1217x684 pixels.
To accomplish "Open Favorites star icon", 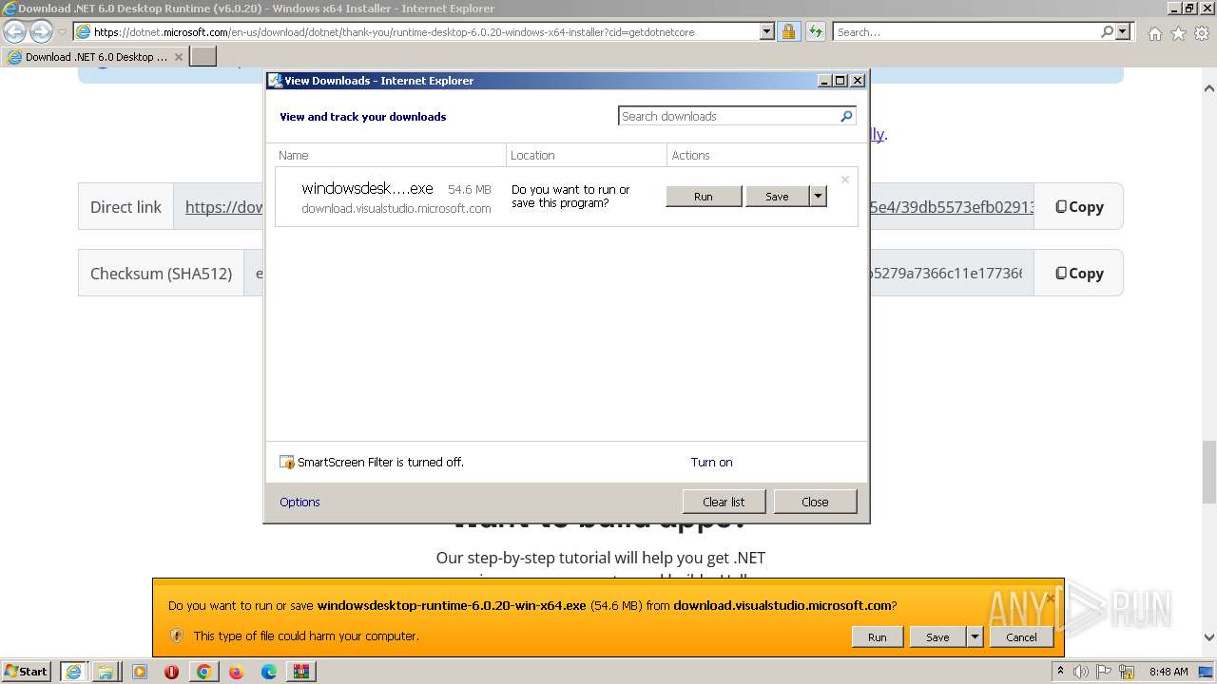I will 1178,33.
